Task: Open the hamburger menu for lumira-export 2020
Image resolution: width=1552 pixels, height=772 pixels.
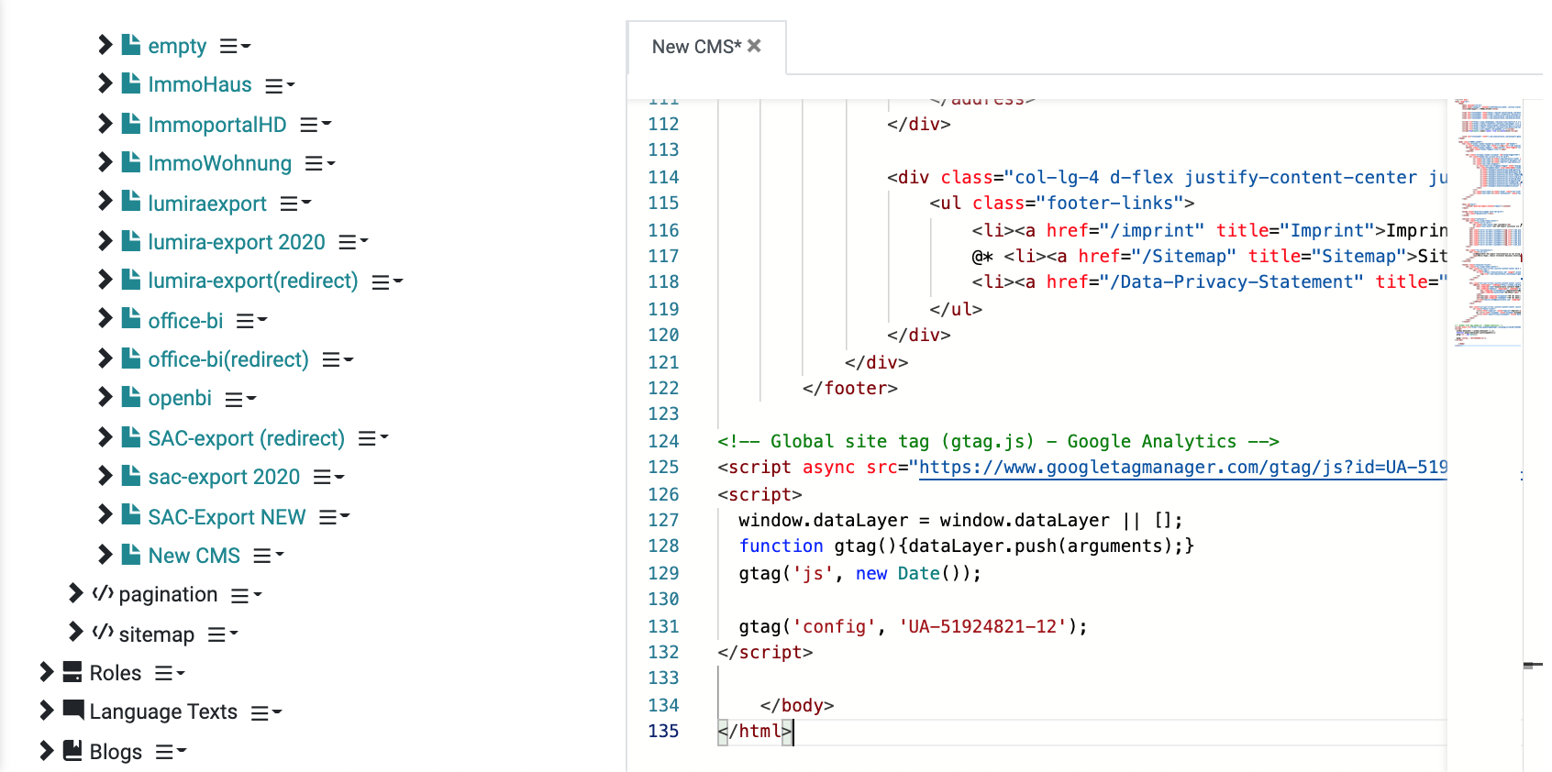Action: coord(353,242)
